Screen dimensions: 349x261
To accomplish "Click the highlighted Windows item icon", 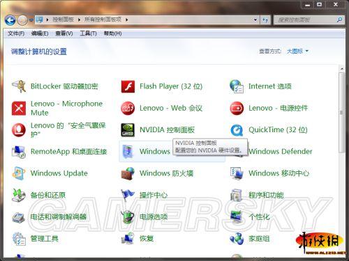I will click(128, 152).
